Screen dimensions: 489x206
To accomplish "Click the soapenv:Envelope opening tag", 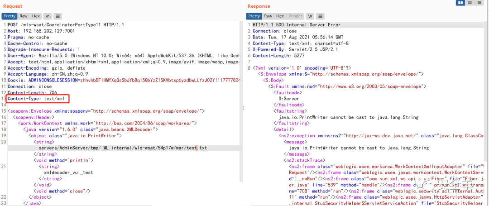I will click(106, 111).
